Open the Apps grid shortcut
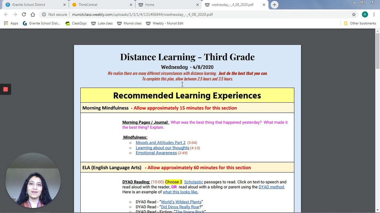This screenshot has width=380, height=213. pos(11,23)
